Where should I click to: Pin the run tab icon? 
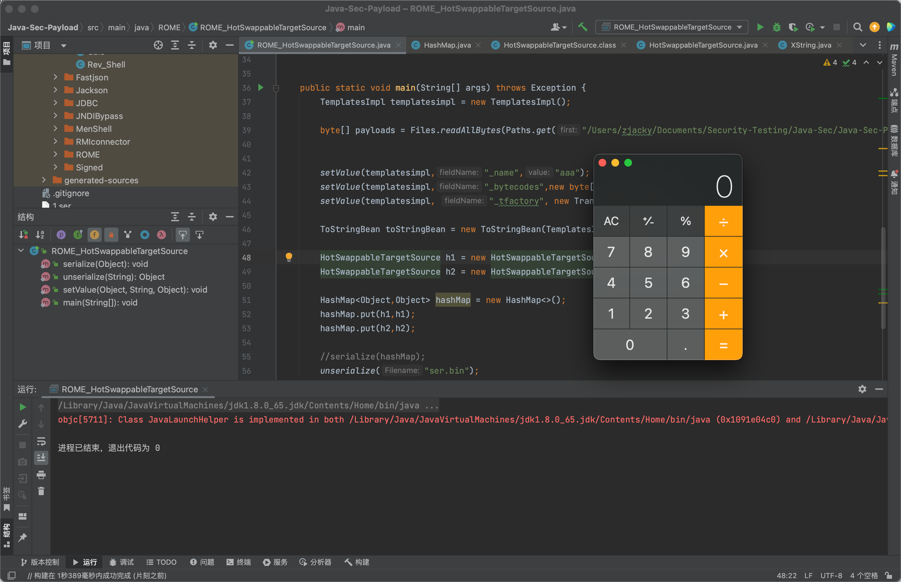click(x=23, y=537)
